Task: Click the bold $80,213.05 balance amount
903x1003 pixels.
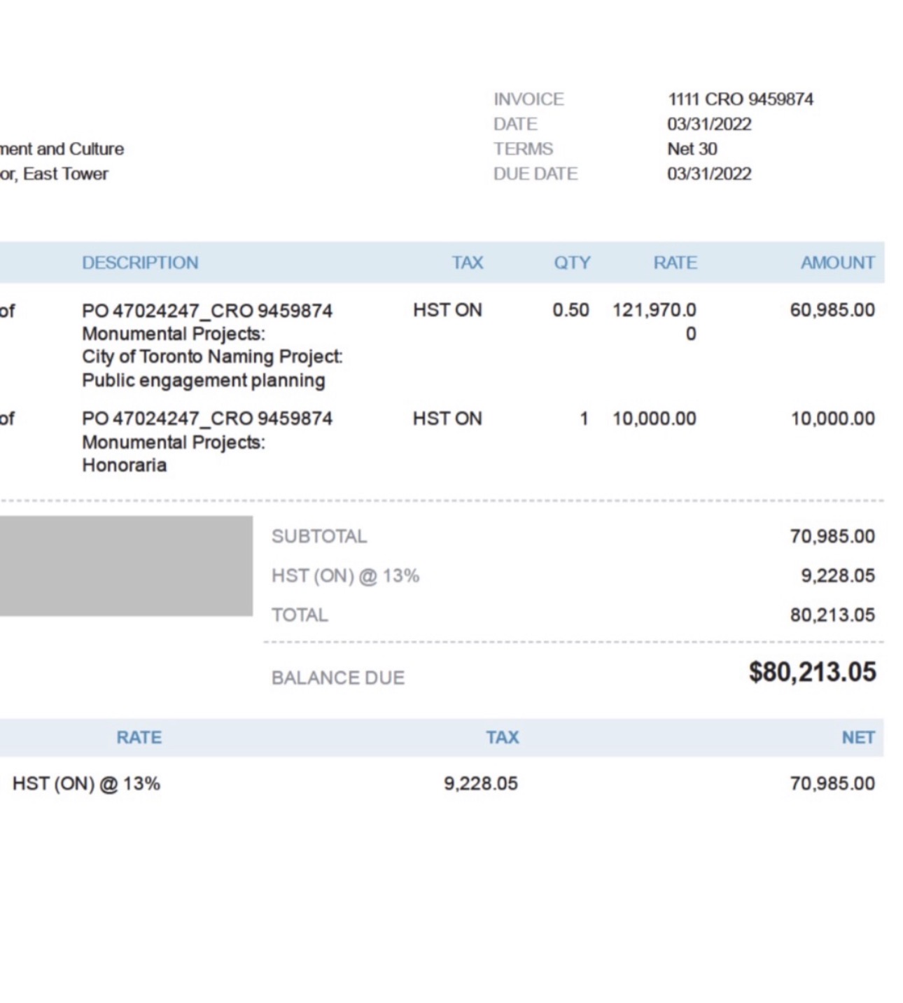Action: click(x=812, y=672)
